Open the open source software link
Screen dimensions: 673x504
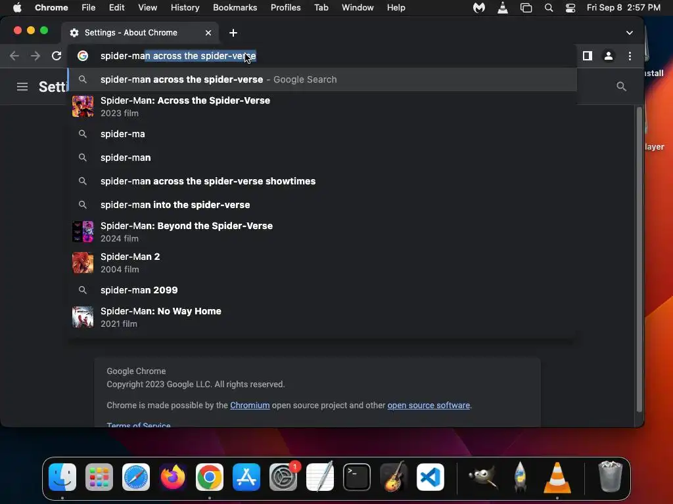click(429, 405)
